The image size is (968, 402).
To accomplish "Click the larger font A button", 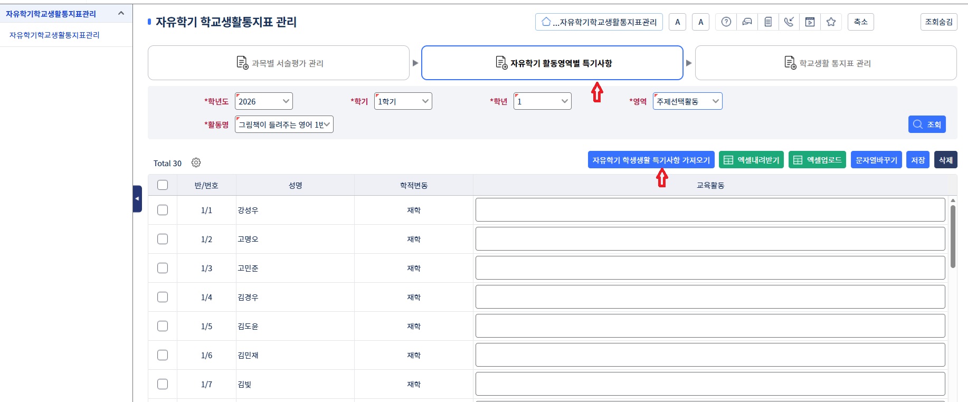I will click(701, 22).
